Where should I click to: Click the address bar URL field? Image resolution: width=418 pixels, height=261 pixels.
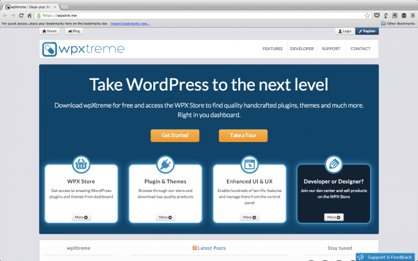click(203, 15)
